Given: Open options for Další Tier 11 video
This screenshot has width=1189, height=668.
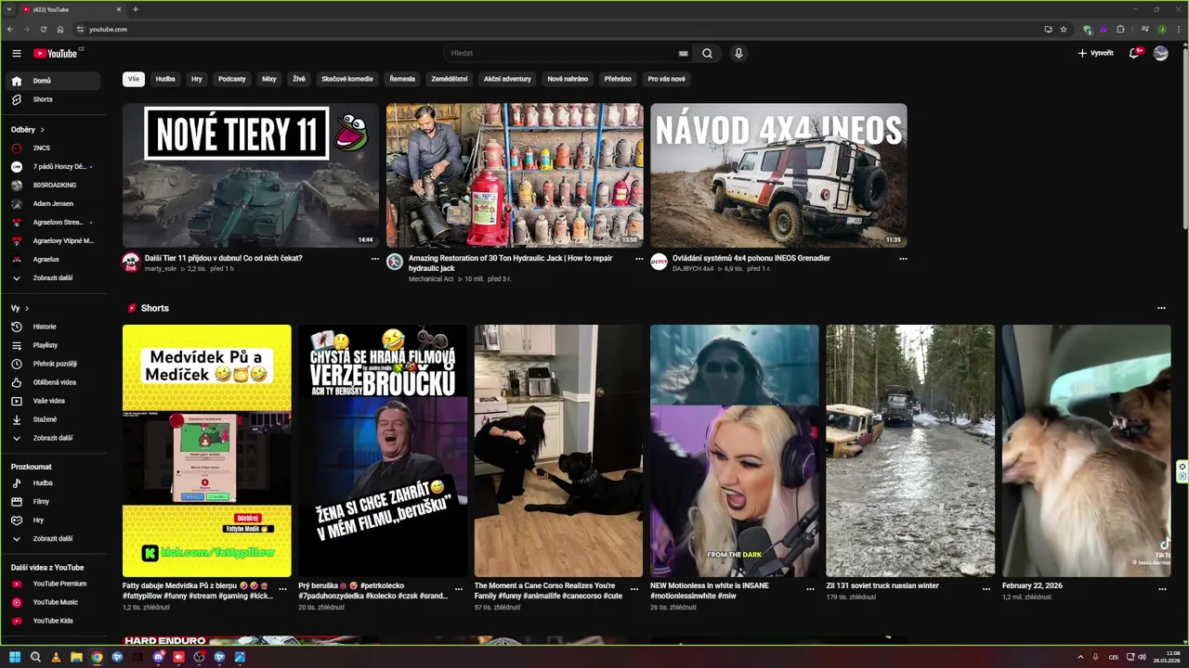Looking at the screenshot, I should [375, 259].
